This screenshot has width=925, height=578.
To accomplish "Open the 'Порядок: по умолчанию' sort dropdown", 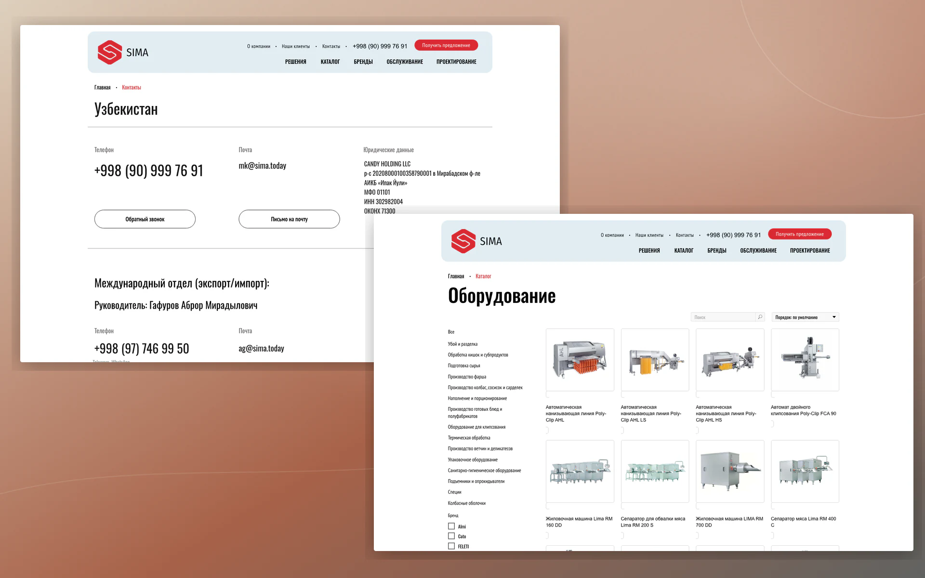I will (805, 317).
